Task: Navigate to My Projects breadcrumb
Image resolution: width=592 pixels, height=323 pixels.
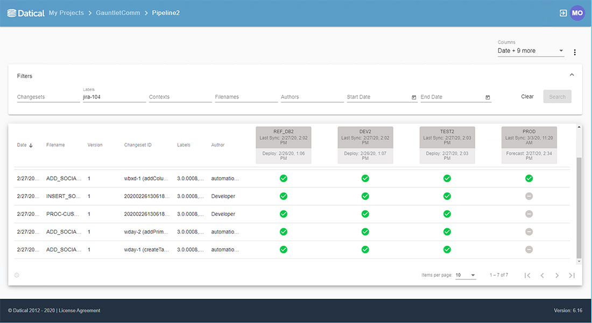Action: point(66,12)
